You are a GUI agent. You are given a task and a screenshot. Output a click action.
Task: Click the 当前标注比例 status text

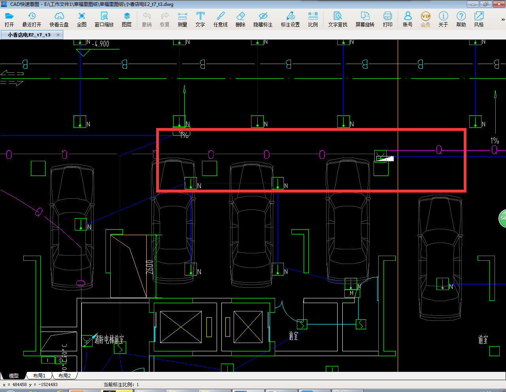tap(121, 384)
